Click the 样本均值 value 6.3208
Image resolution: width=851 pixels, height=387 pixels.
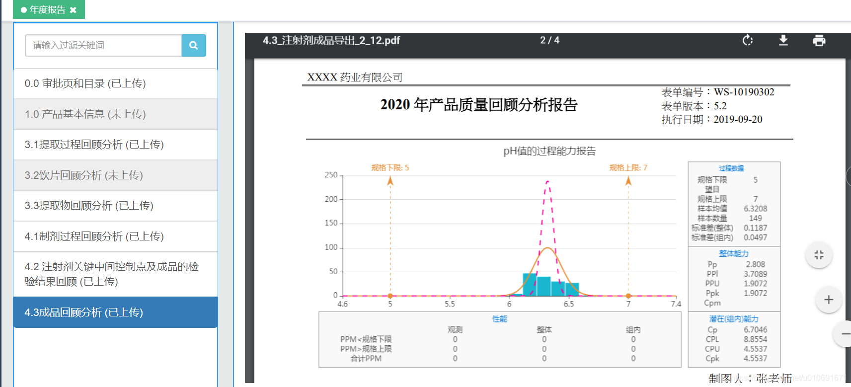tap(755, 209)
